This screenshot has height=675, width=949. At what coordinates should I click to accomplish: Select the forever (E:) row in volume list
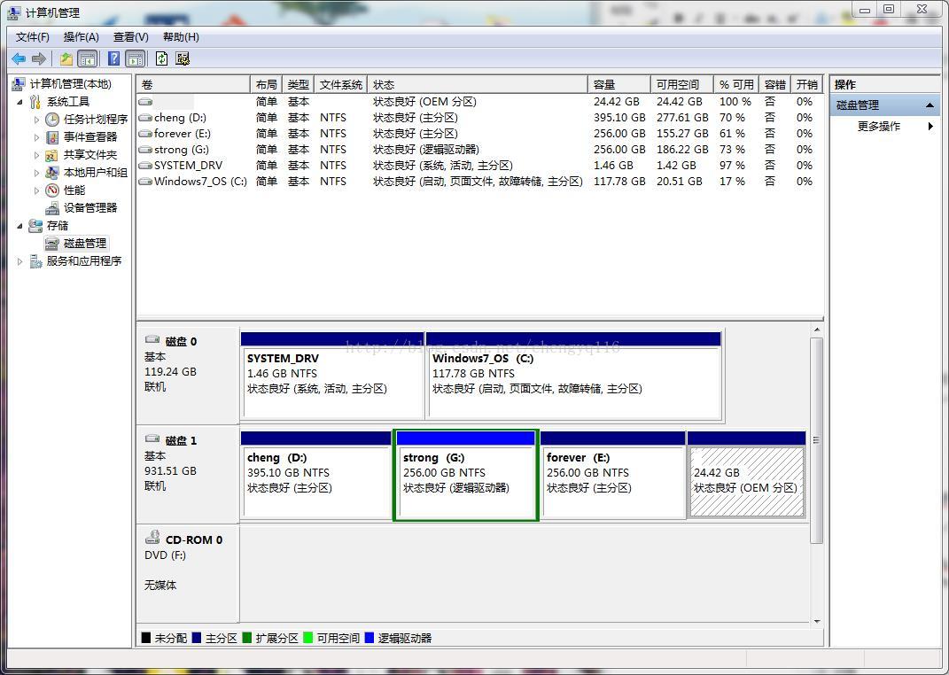[478, 133]
